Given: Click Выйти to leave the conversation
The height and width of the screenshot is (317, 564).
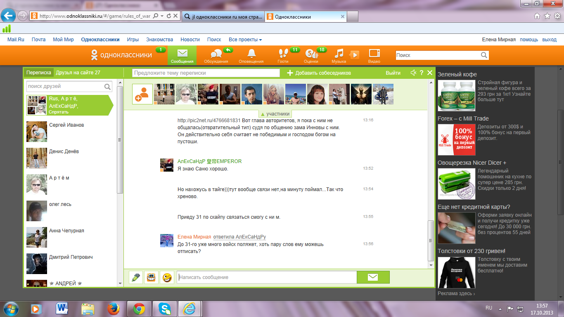Looking at the screenshot, I should click(x=393, y=73).
